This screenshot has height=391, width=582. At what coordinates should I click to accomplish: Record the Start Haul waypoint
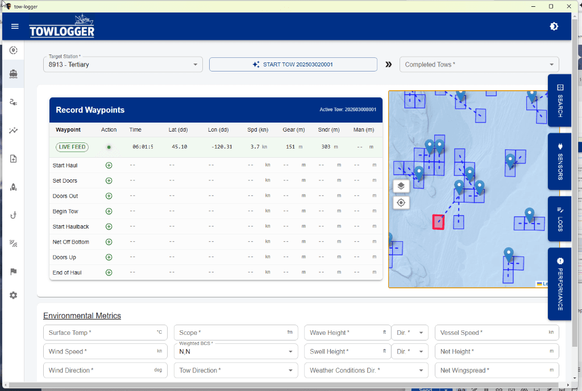109,165
